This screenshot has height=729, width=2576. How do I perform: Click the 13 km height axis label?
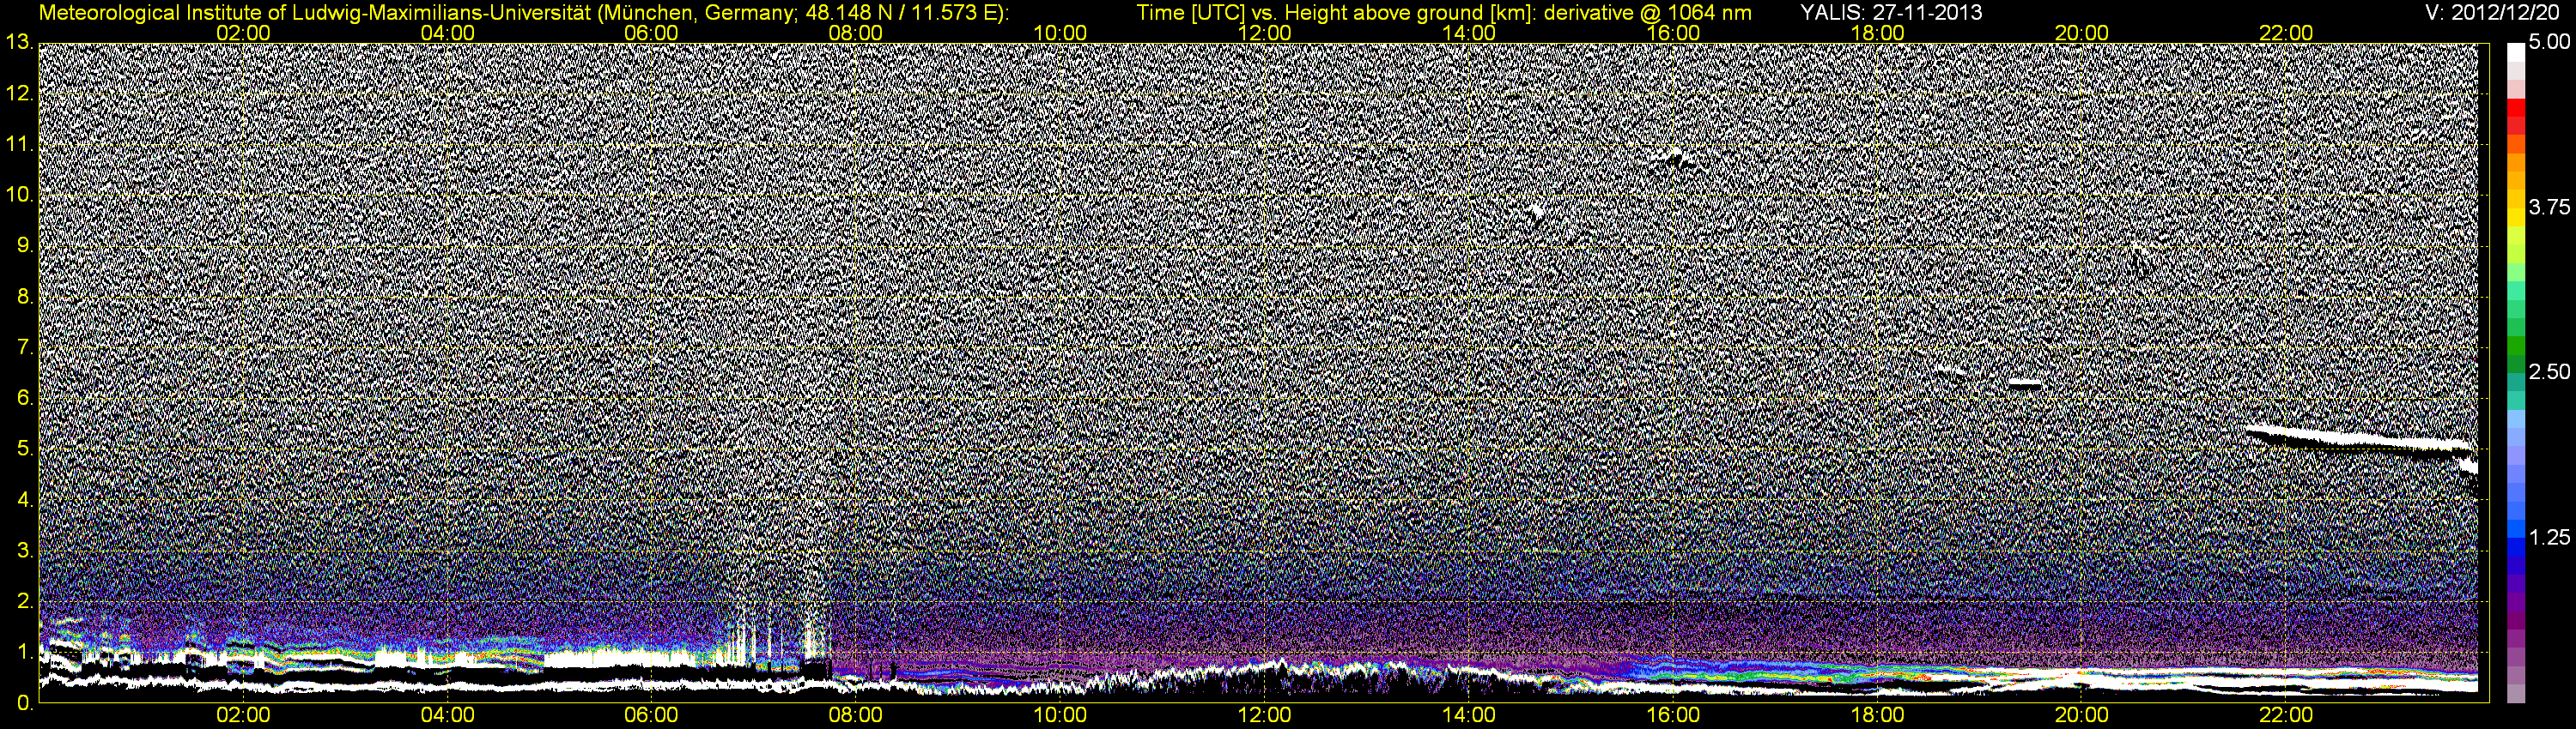point(17,42)
